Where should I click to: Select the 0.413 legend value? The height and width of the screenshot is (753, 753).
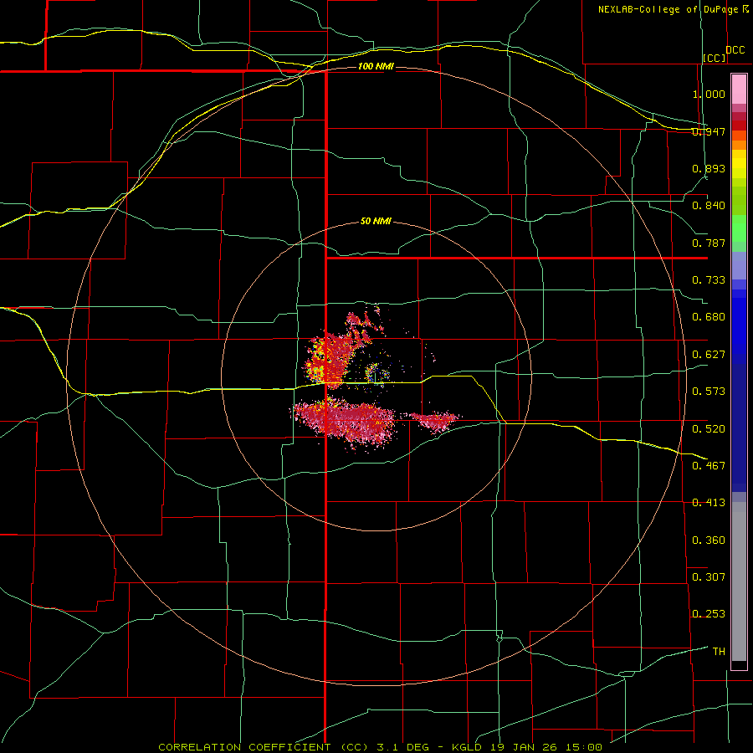[x=709, y=503]
